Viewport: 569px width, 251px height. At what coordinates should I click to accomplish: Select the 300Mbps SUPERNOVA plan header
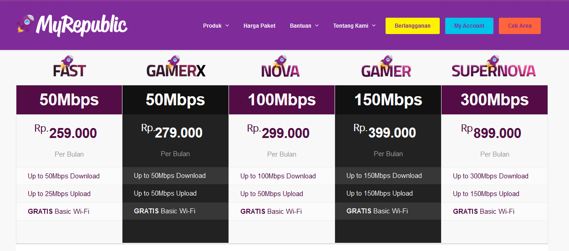click(x=494, y=100)
